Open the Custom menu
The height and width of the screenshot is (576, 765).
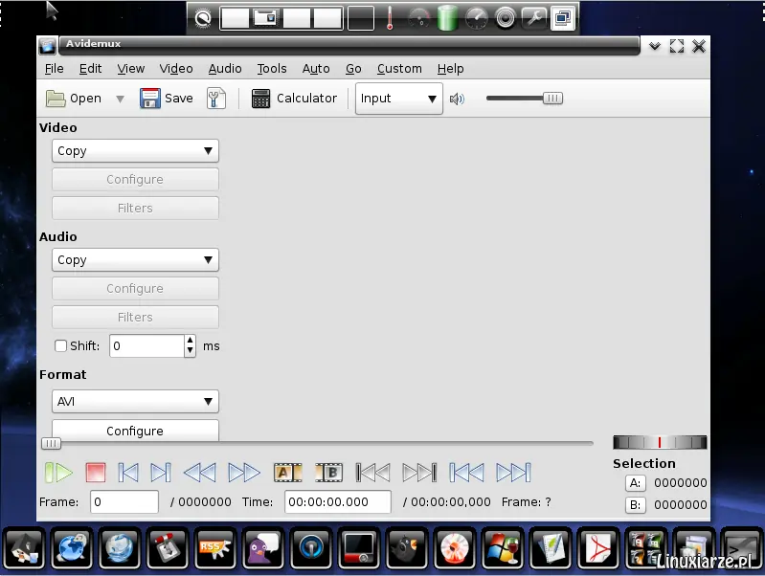click(x=399, y=69)
